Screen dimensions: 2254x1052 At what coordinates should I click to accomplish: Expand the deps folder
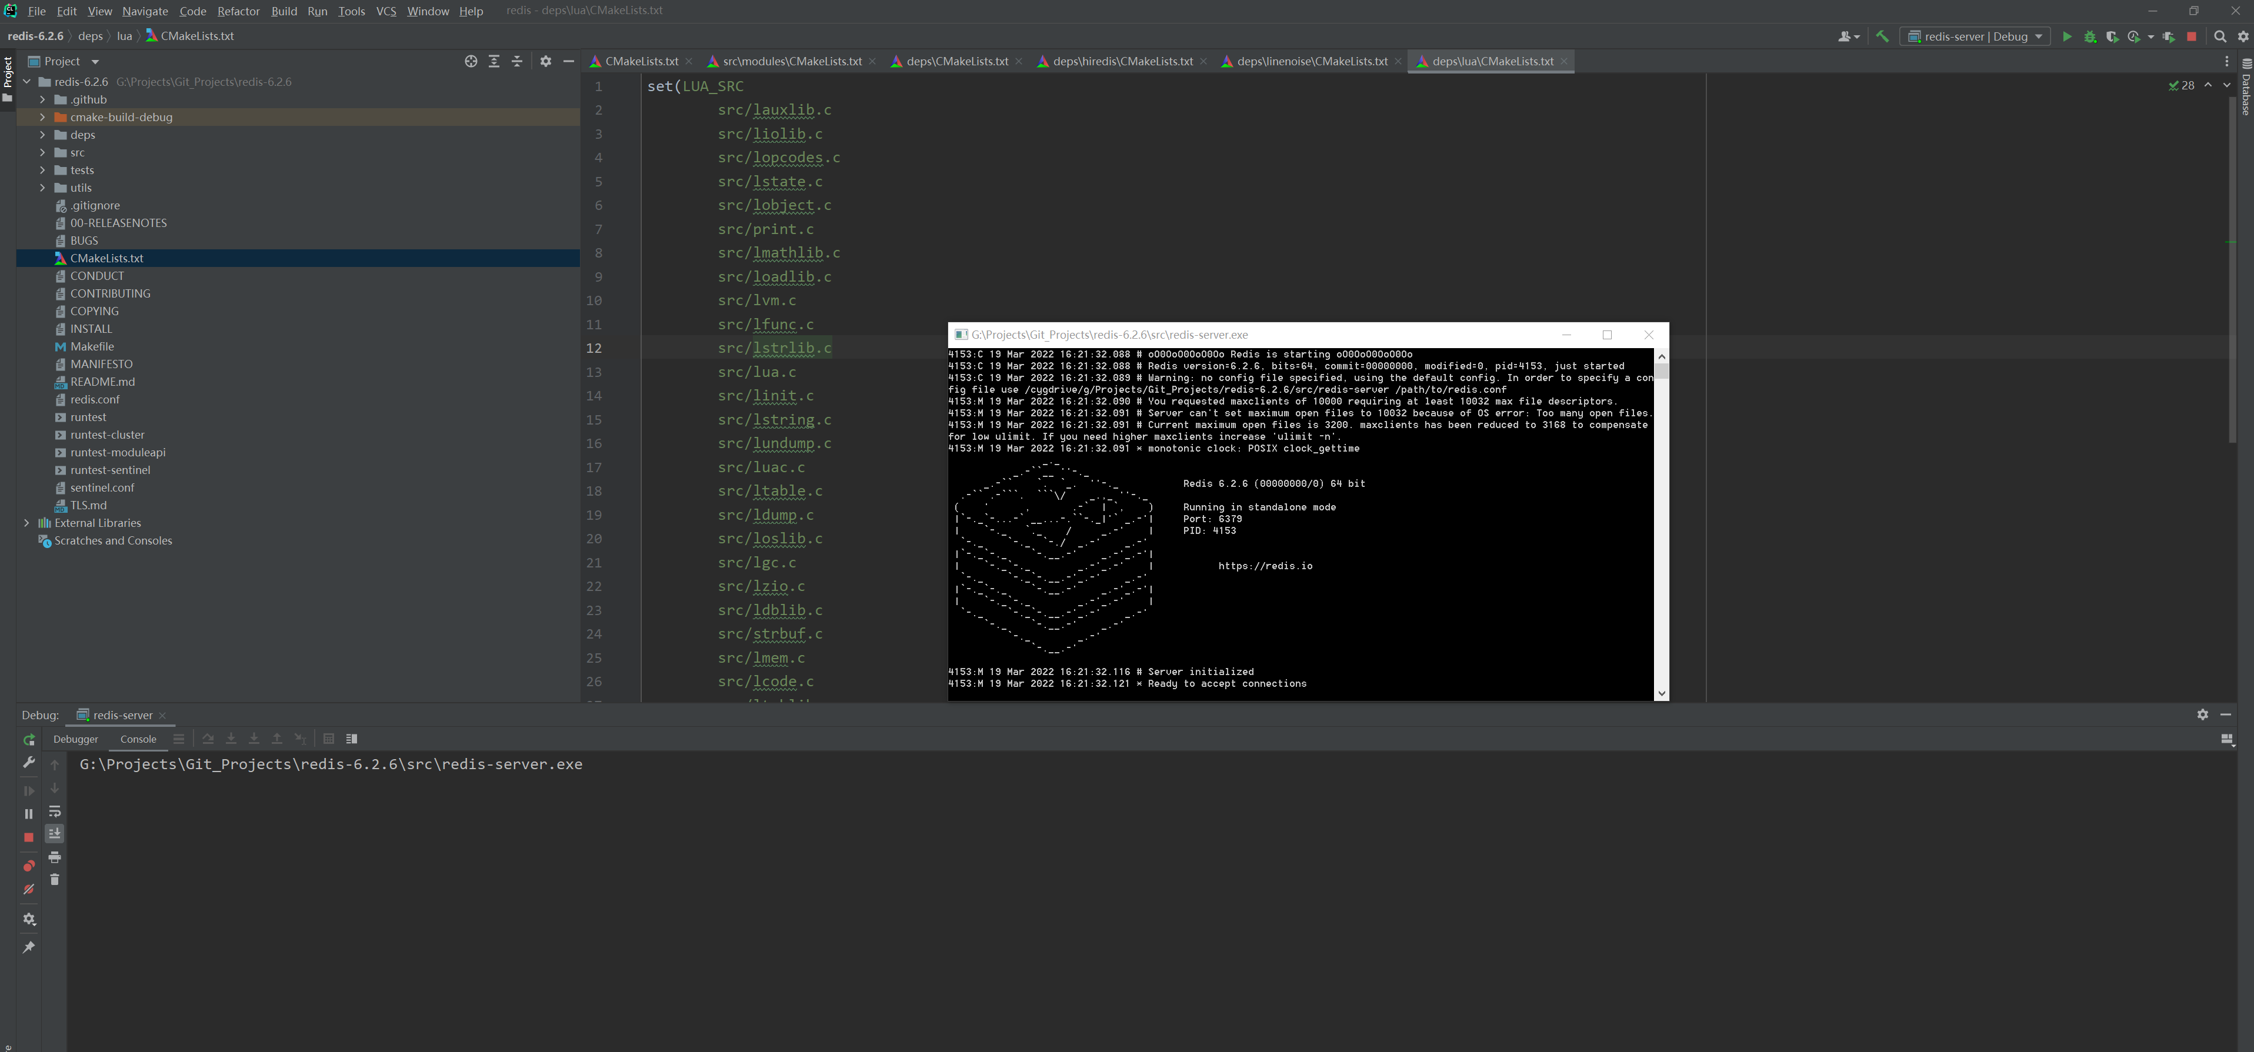tap(42, 135)
